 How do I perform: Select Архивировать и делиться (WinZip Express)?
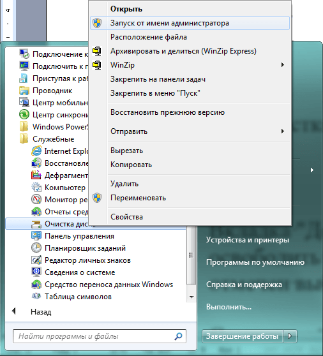(183, 51)
